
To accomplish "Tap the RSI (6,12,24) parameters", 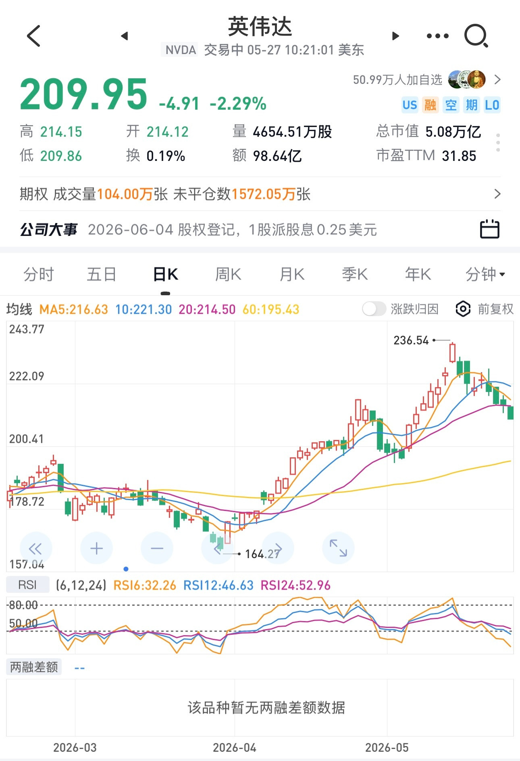I will (81, 585).
